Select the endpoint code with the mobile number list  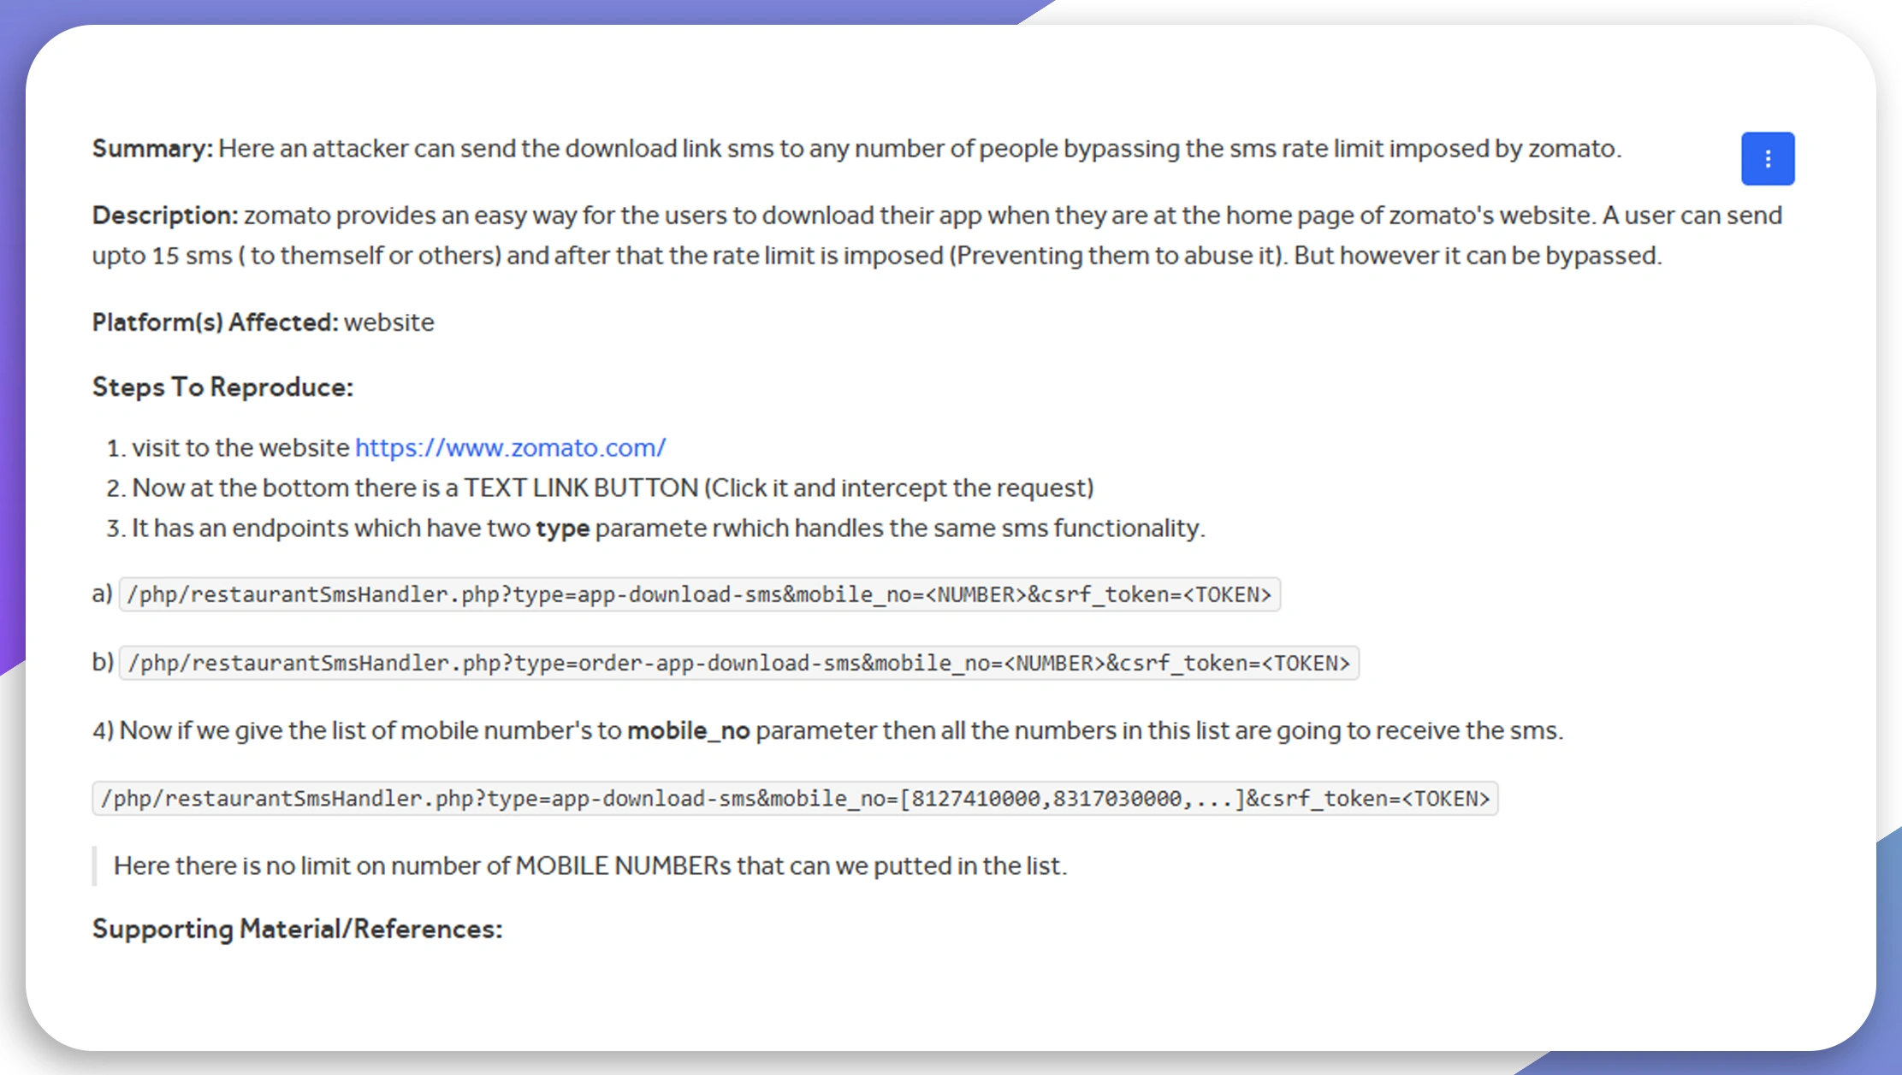pos(796,798)
